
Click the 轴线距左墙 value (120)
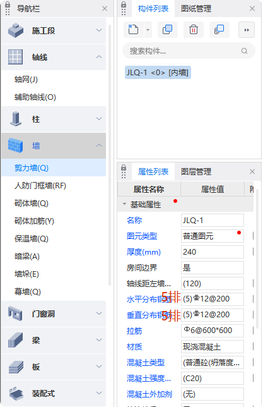(213, 283)
